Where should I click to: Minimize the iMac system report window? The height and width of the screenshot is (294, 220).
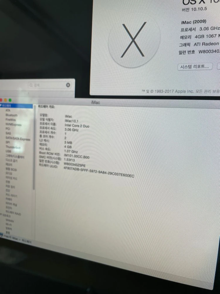click(x=5, y=100)
